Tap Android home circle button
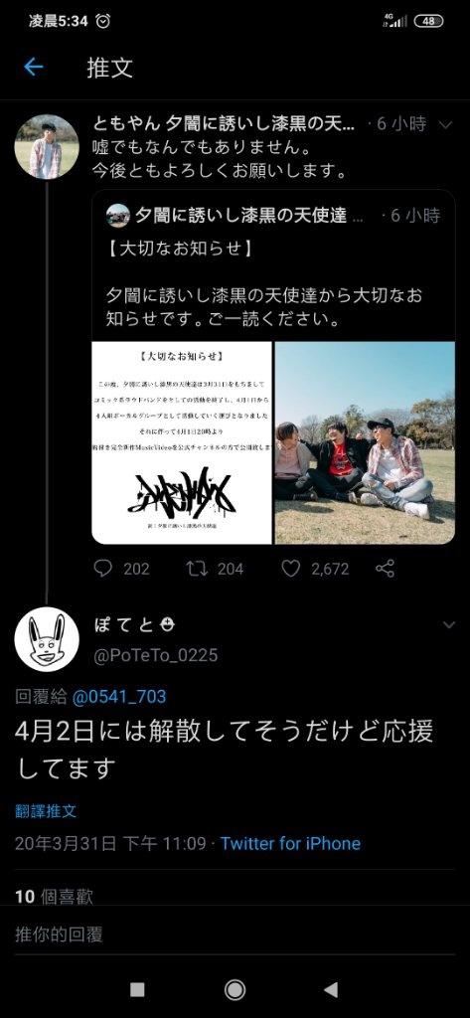 coord(235,989)
